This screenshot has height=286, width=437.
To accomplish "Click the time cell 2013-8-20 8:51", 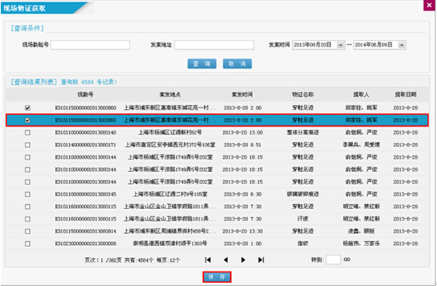I will coord(242,144).
